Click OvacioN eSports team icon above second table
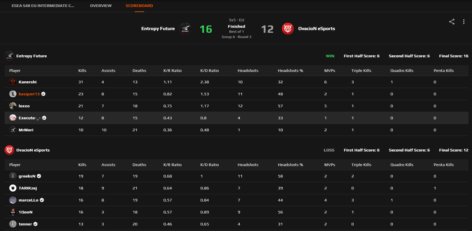The height and width of the screenshot is (231, 472). tap(9, 150)
